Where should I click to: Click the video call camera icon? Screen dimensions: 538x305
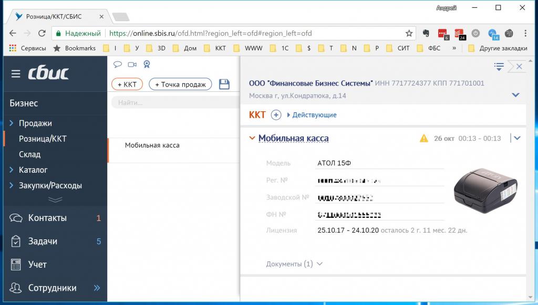point(132,65)
